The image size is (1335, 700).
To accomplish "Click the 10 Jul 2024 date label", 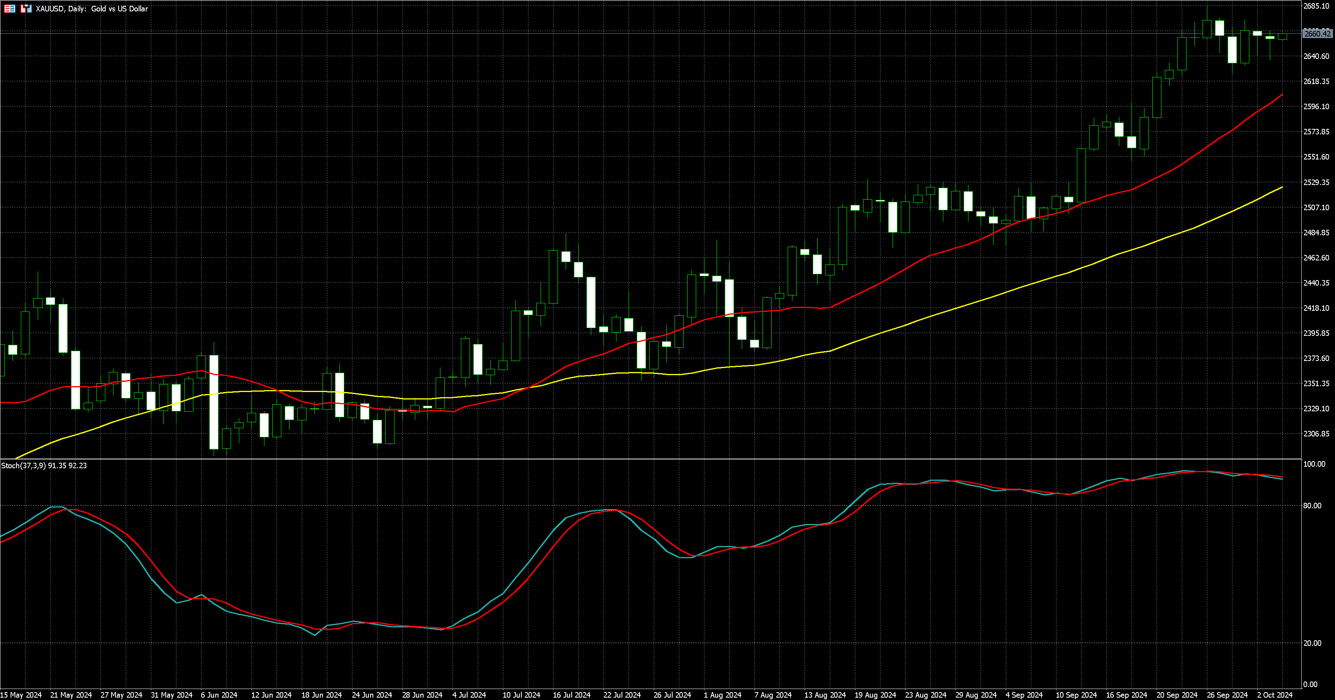I will 521,695.
